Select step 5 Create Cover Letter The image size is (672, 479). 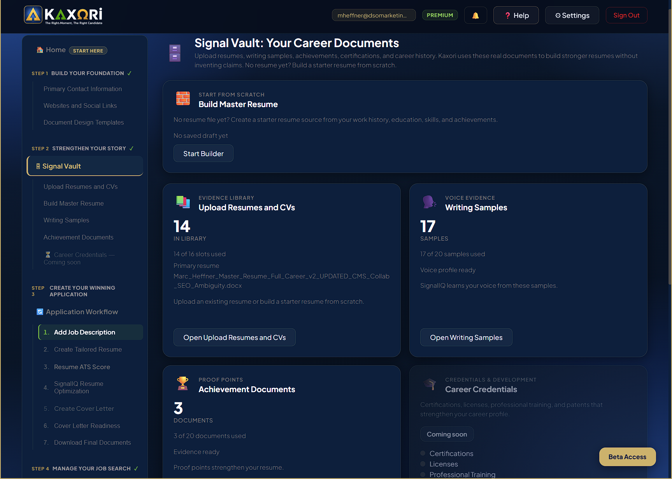tap(84, 409)
